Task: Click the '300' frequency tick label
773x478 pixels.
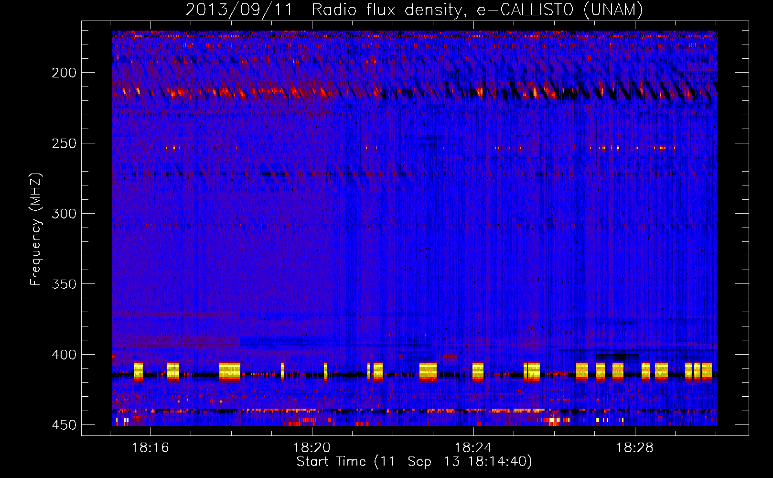Action: [64, 214]
